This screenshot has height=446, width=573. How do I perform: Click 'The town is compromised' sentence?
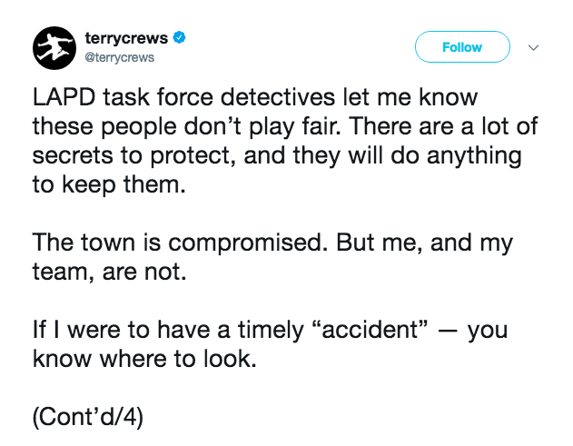(182, 243)
